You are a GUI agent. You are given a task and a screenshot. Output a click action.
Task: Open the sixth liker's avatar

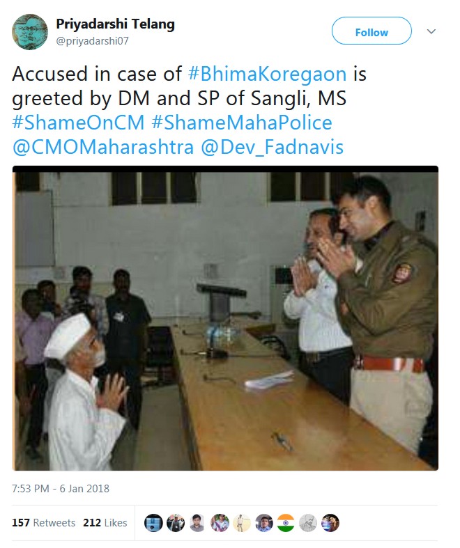(x=264, y=523)
